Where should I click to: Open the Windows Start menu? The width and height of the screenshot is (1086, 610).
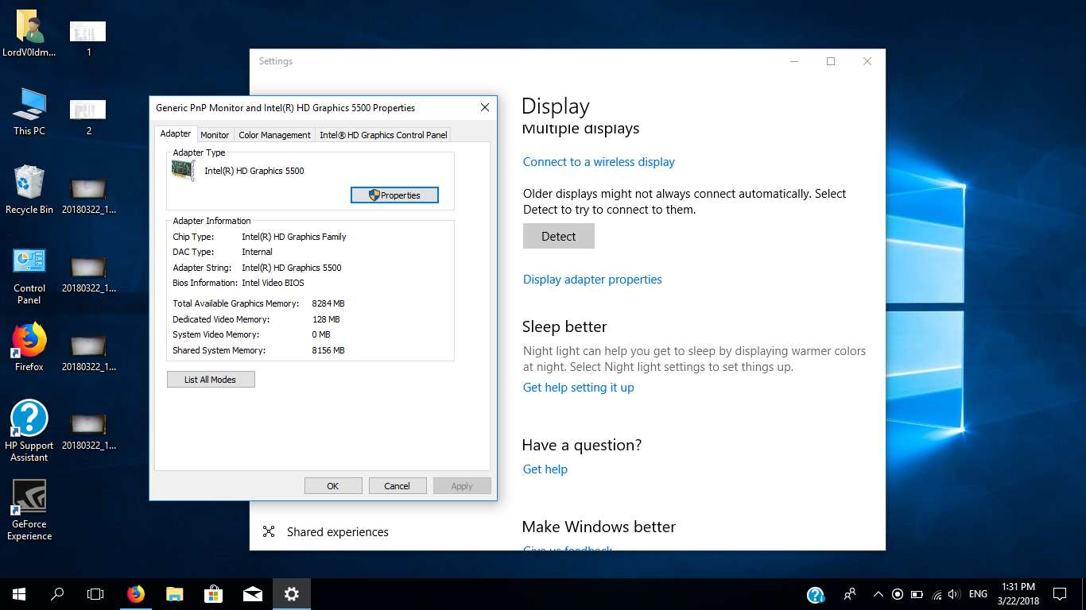click(x=19, y=594)
